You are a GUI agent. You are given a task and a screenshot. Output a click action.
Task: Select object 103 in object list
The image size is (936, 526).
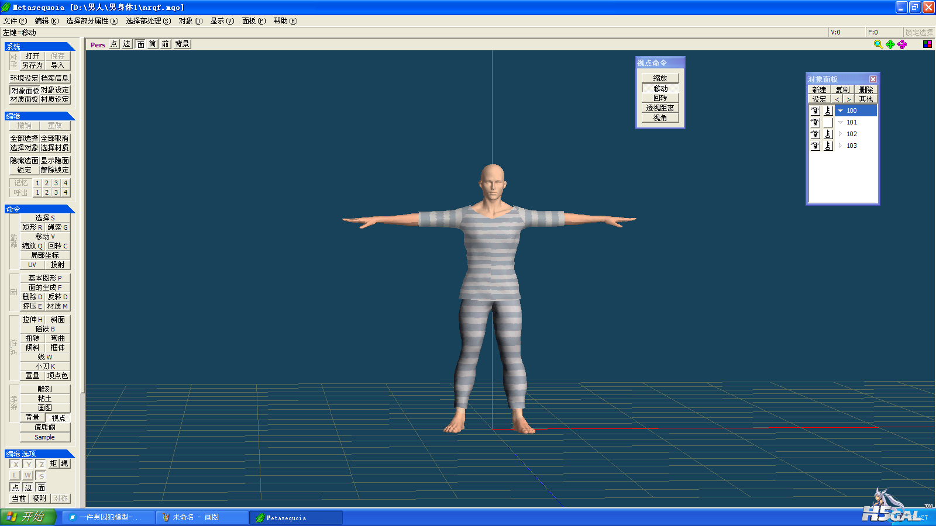tap(851, 146)
